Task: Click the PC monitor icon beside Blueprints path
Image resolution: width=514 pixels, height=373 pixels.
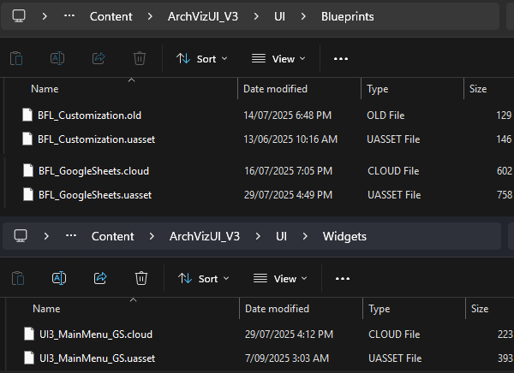Action: pyautogui.click(x=19, y=16)
